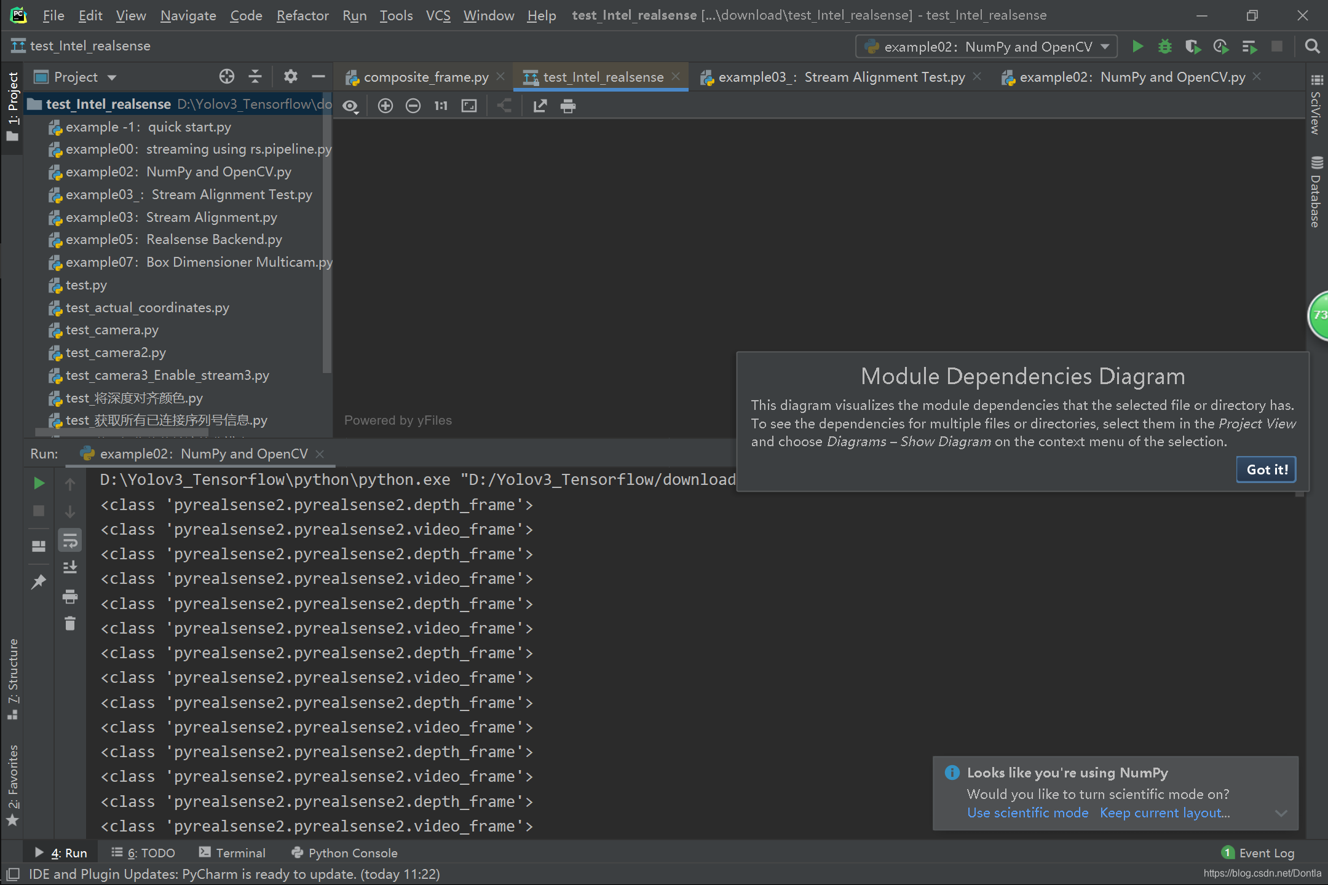
Task: Locate current file with target icon
Action: [227, 76]
